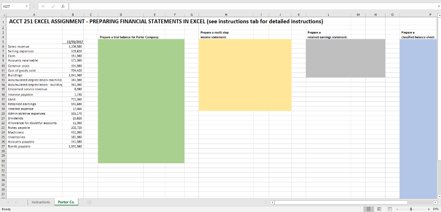Select column H header
This screenshot has height=212, width=441.
pyautogui.click(x=226, y=15)
